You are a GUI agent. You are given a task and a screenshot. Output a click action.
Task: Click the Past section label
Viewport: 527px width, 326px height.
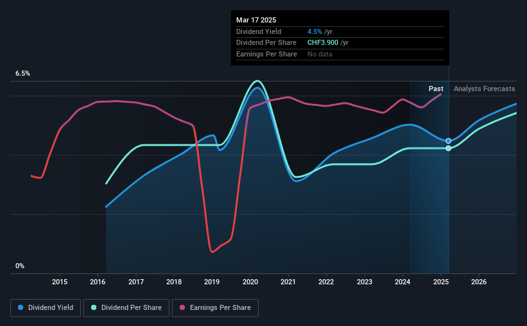pyautogui.click(x=436, y=89)
